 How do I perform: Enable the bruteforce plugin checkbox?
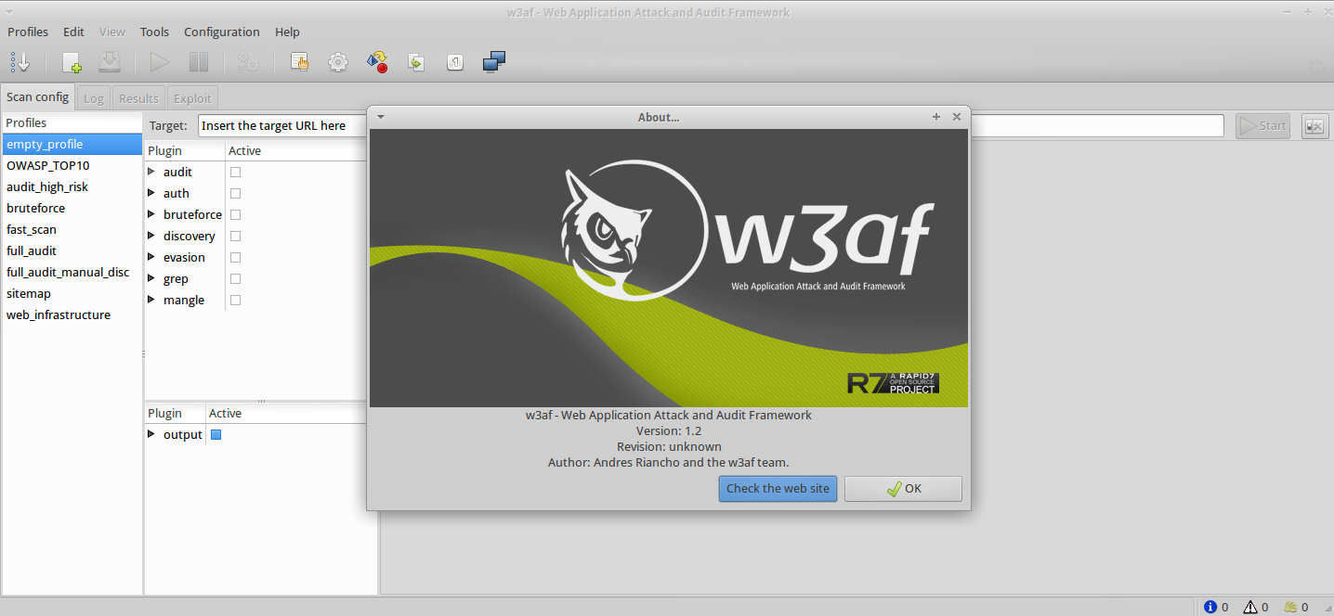pos(235,214)
